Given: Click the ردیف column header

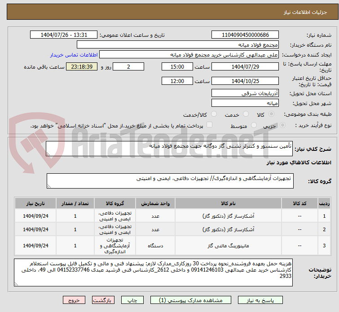Looking at the screenshot, I should [324, 203].
